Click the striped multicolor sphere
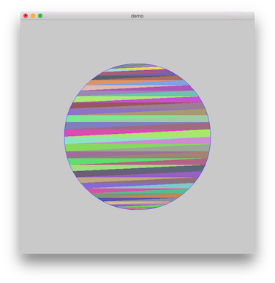275x283 pixels. click(137, 137)
